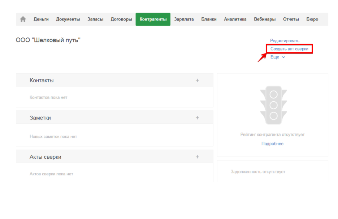The height and width of the screenshot is (219, 338).
Task: Open the Бюро section
Action: point(312,19)
